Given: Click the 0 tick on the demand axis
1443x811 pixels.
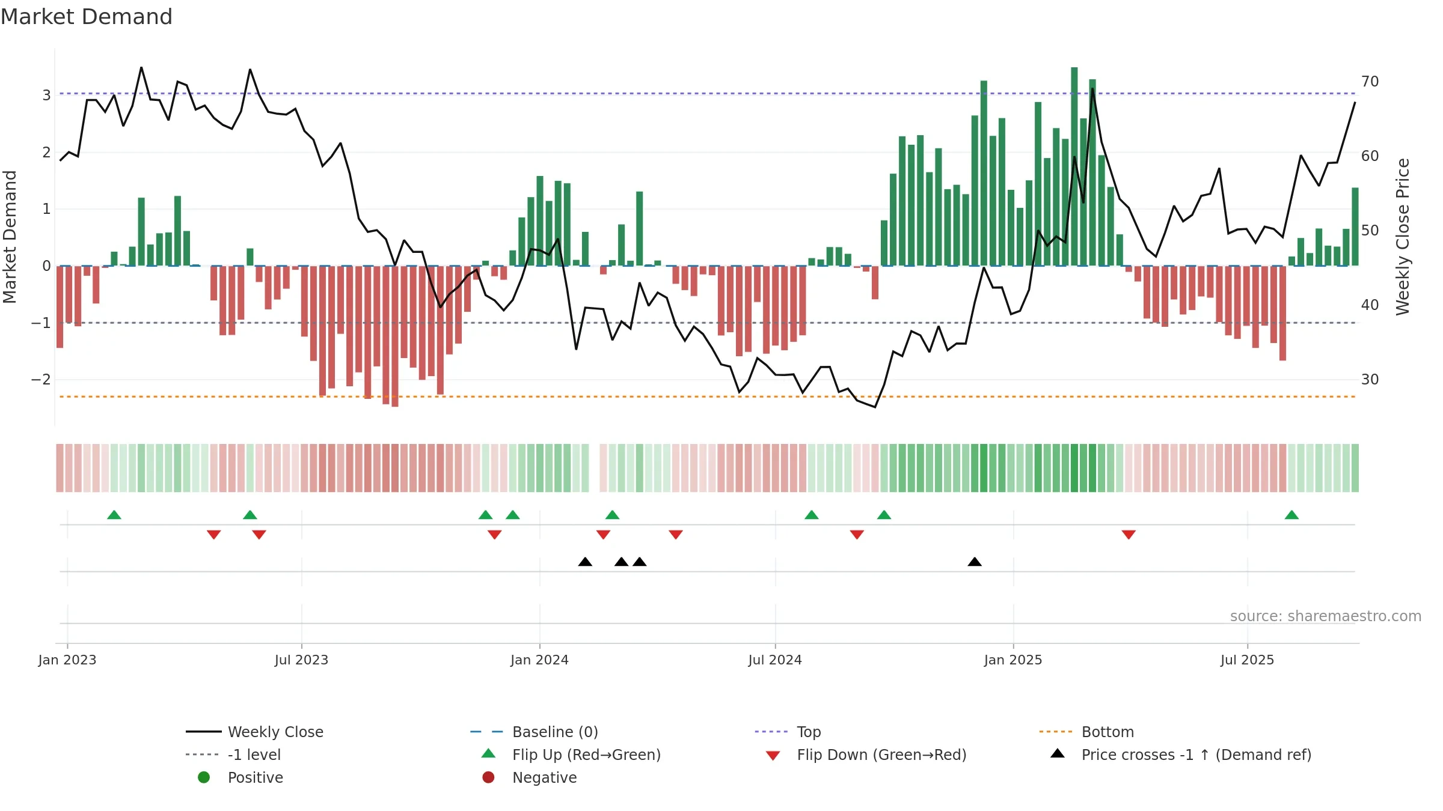Looking at the screenshot, I should 46,266.
